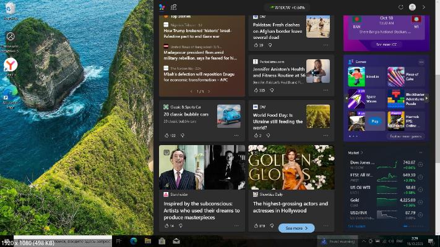This screenshot has height=247, width=440.
Task: Open more options on World Food Day card
Action: coord(326,135)
